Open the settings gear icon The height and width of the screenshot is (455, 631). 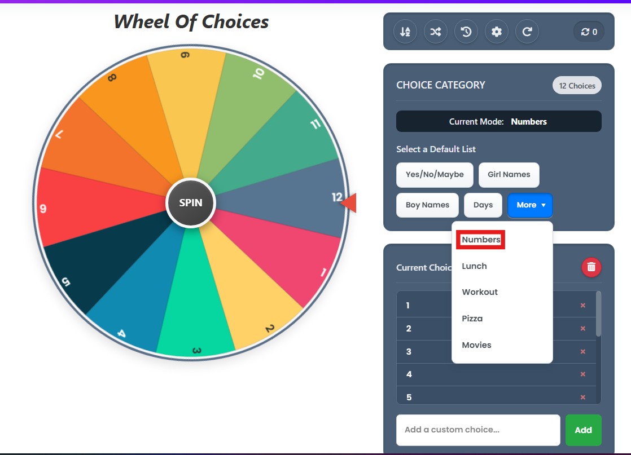(x=497, y=32)
